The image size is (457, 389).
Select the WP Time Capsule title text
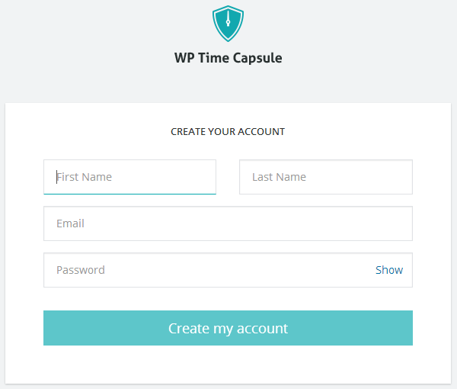coord(228,58)
